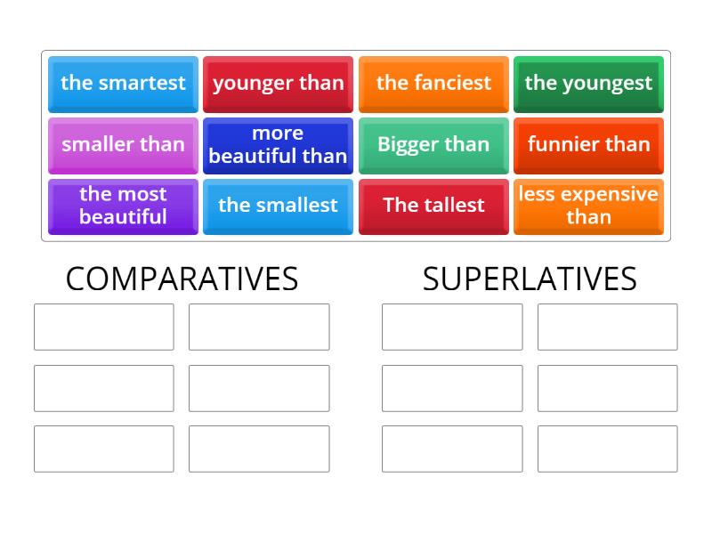
Task: Pick the 'the fanciest' tile
Action: click(x=433, y=84)
